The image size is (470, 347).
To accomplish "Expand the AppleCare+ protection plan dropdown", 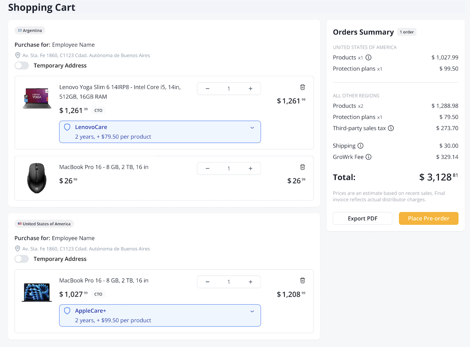I will tap(252, 311).
